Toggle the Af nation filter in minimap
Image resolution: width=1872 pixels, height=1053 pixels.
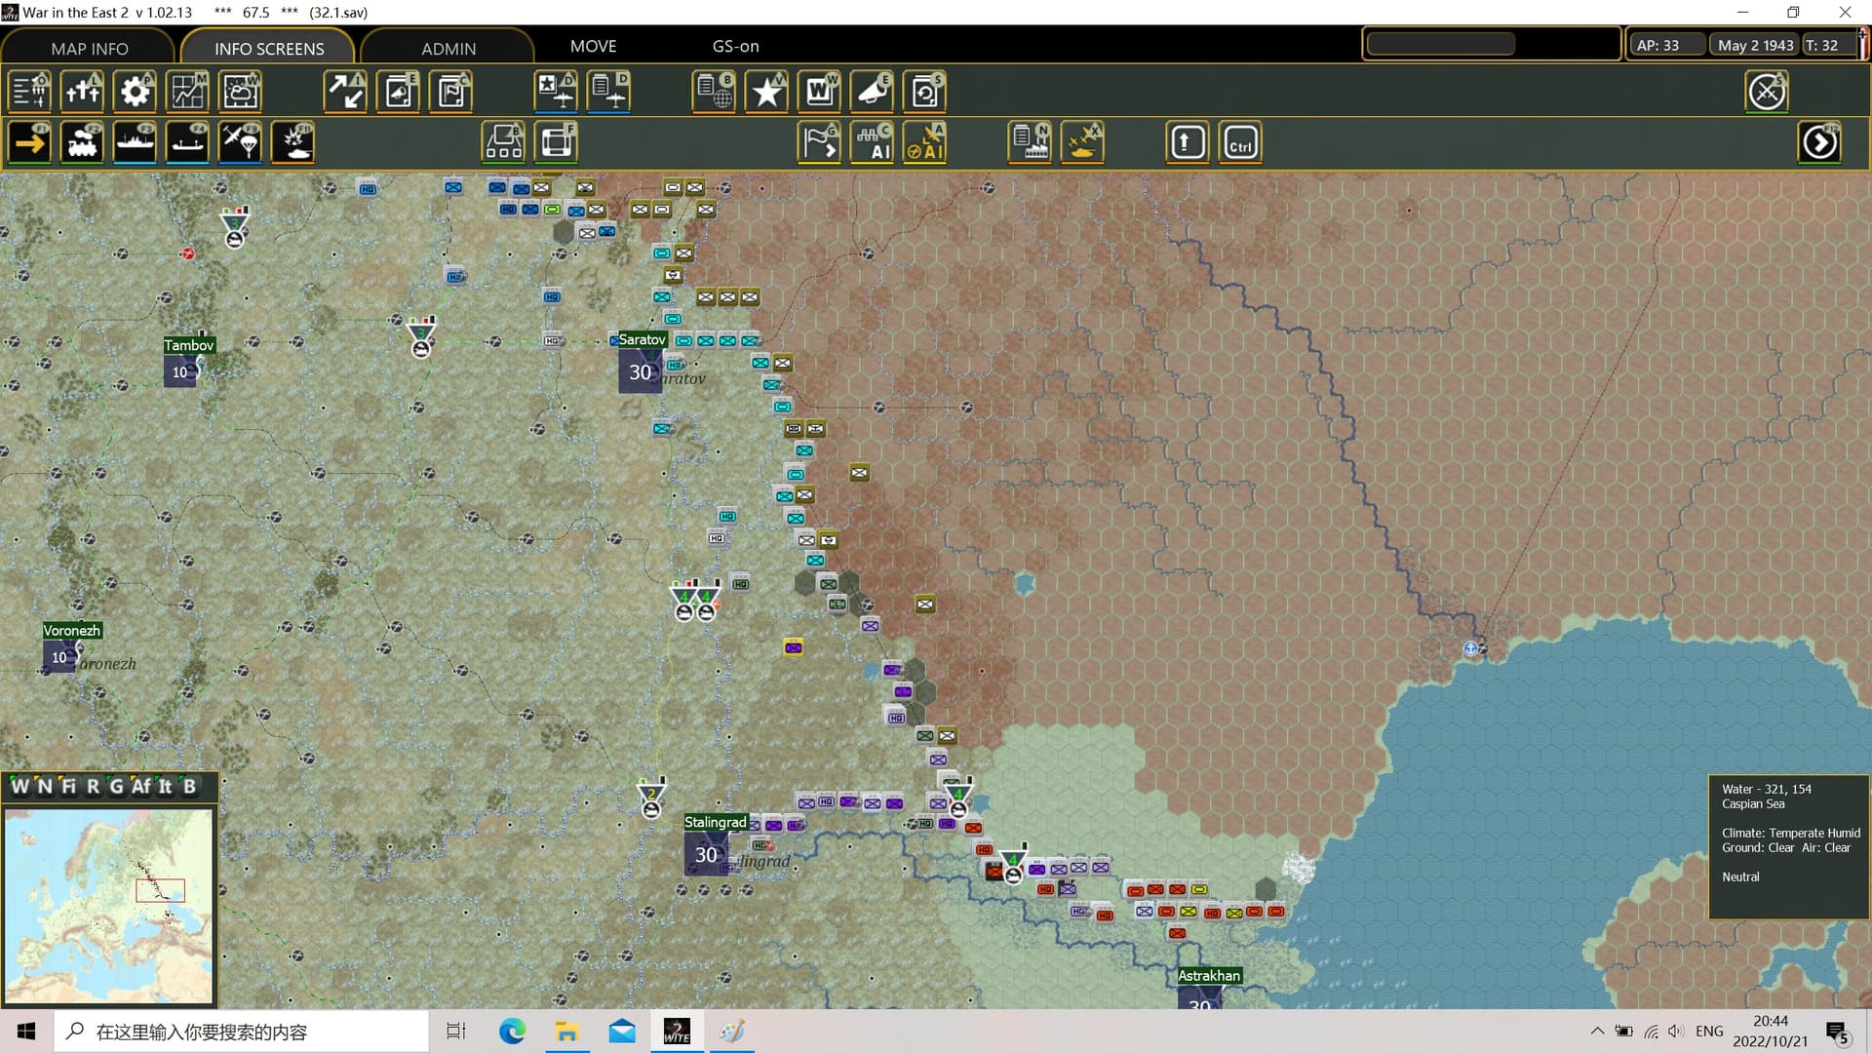click(x=141, y=786)
